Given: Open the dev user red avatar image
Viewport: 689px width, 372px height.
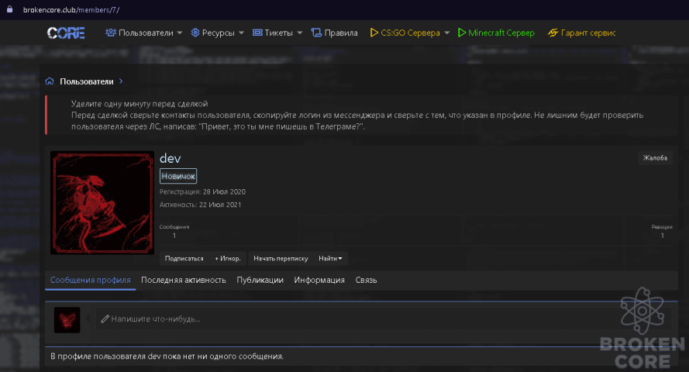Looking at the screenshot, I should [x=102, y=203].
